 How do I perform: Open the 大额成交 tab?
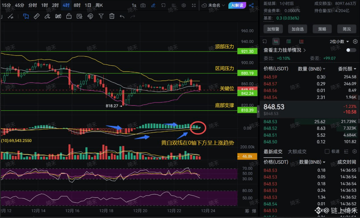297,152
